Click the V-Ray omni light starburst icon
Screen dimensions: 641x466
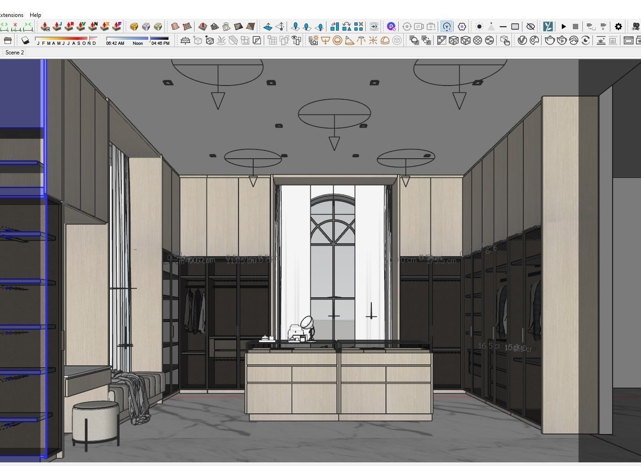[373, 41]
